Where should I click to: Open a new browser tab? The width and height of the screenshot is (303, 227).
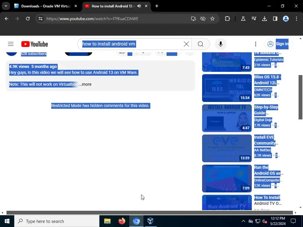click(157, 6)
